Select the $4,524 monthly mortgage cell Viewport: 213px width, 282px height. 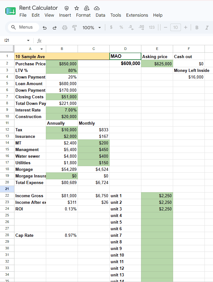[94, 169]
